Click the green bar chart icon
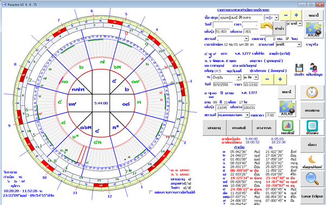The width and height of the screenshot is (326, 205). coord(288,127)
